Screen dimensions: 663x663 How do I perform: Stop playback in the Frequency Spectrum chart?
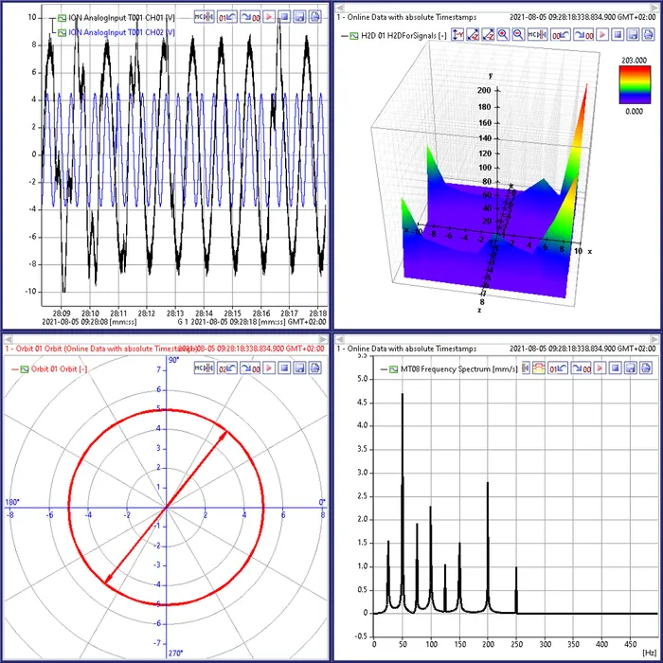pyautogui.click(x=616, y=368)
